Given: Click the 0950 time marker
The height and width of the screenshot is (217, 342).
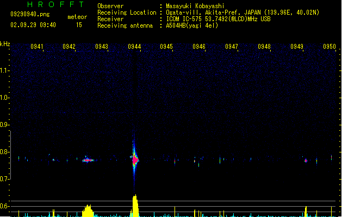Looking at the screenshot, I should pos(329,47).
